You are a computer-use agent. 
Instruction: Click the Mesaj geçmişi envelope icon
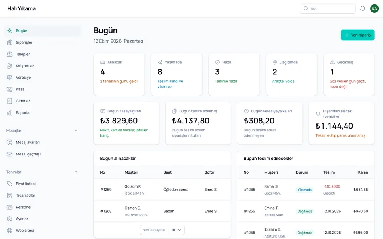point(10,154)
